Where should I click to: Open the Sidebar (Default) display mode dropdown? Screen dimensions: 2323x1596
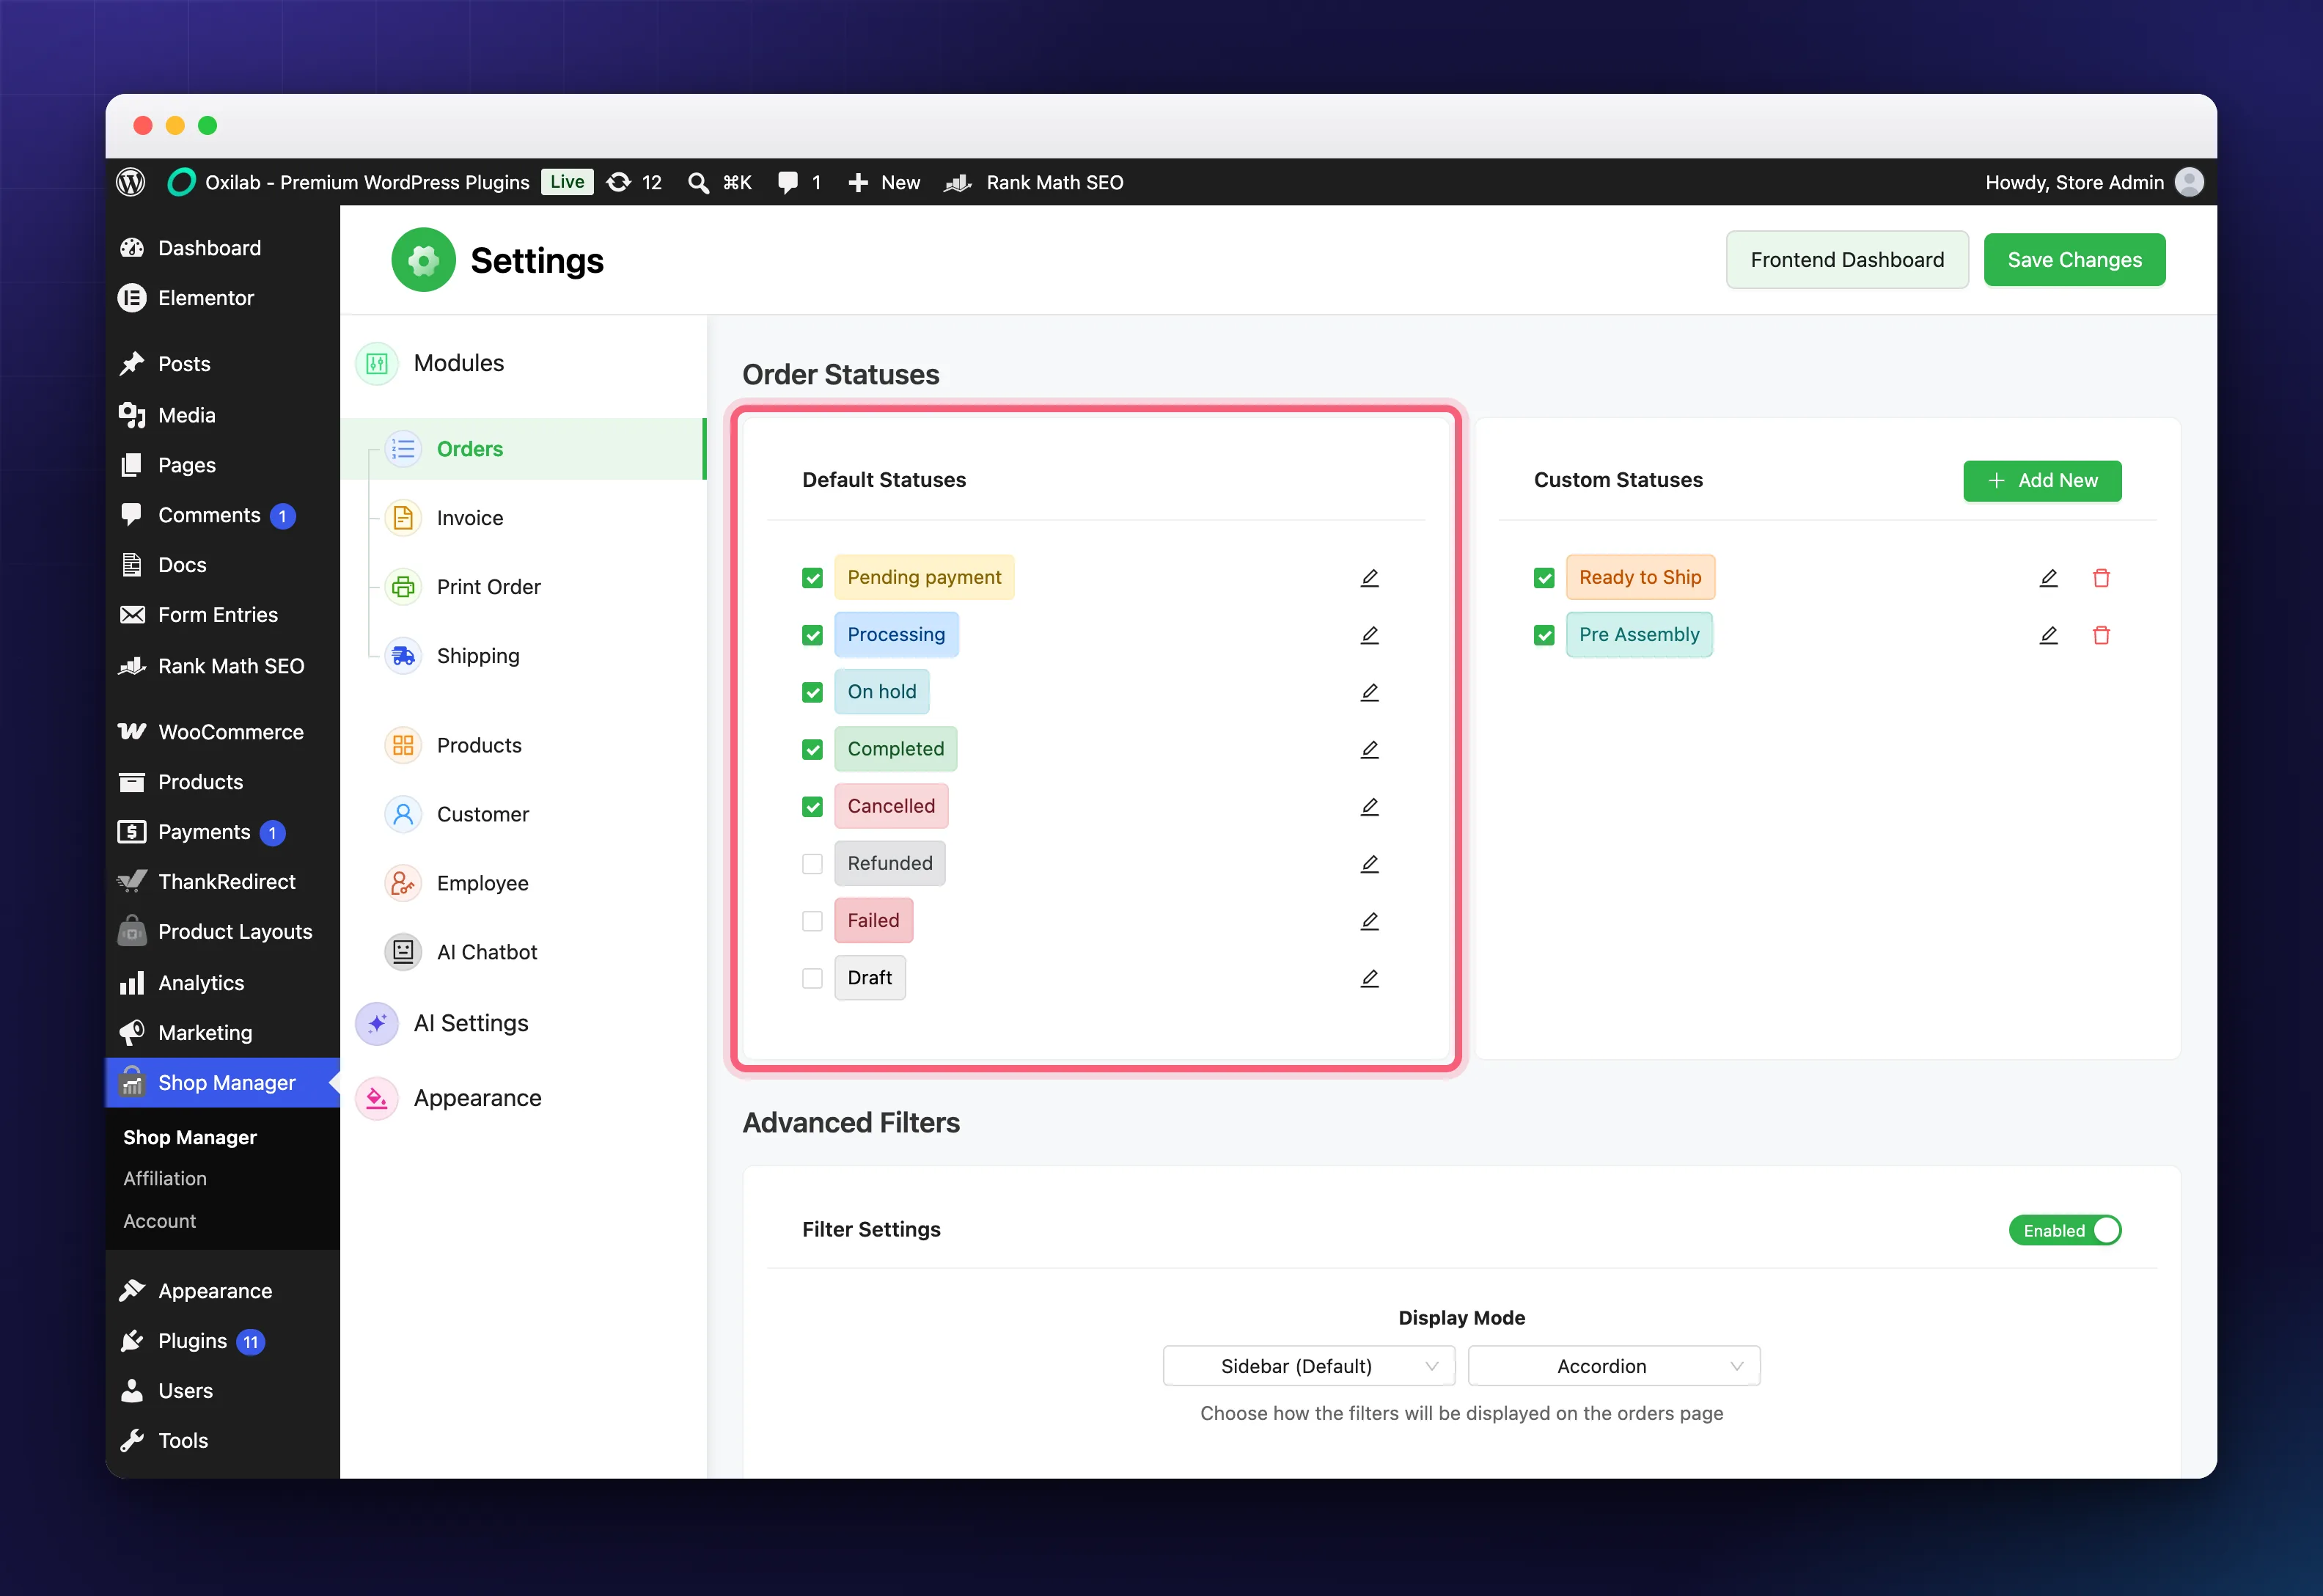(x=1308, y=1366)
